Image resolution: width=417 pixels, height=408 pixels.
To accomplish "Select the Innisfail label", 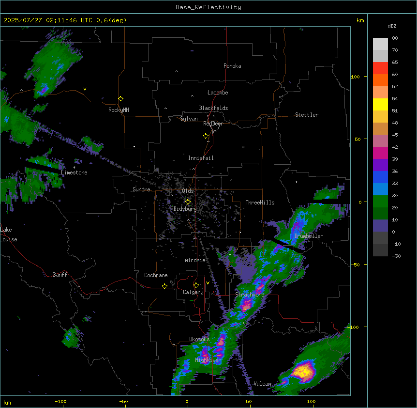I will (x=201, y=158).
